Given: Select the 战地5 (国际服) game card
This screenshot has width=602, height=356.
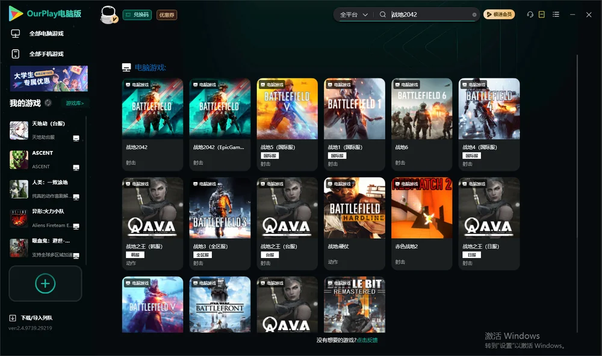Looking at the screenshot, I should pos(287,124).
